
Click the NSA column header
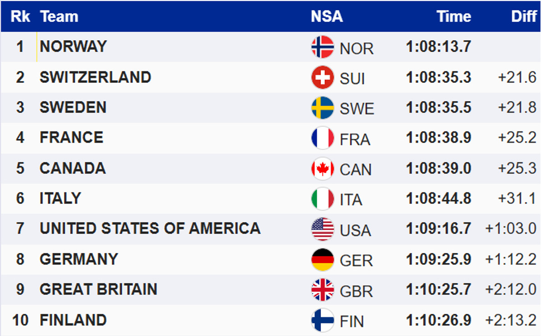coord(327,17)
